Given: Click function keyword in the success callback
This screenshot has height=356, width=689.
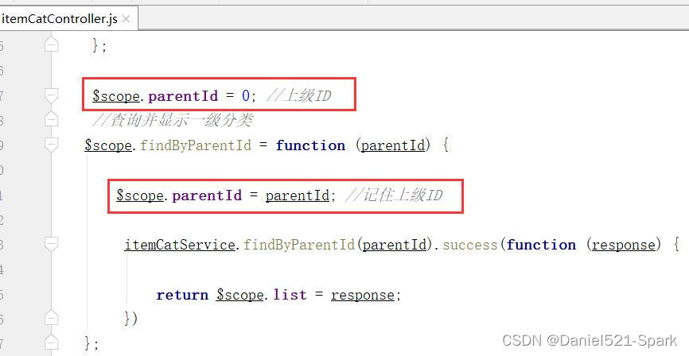Looking at the screenshot, I should click(541, 245).
